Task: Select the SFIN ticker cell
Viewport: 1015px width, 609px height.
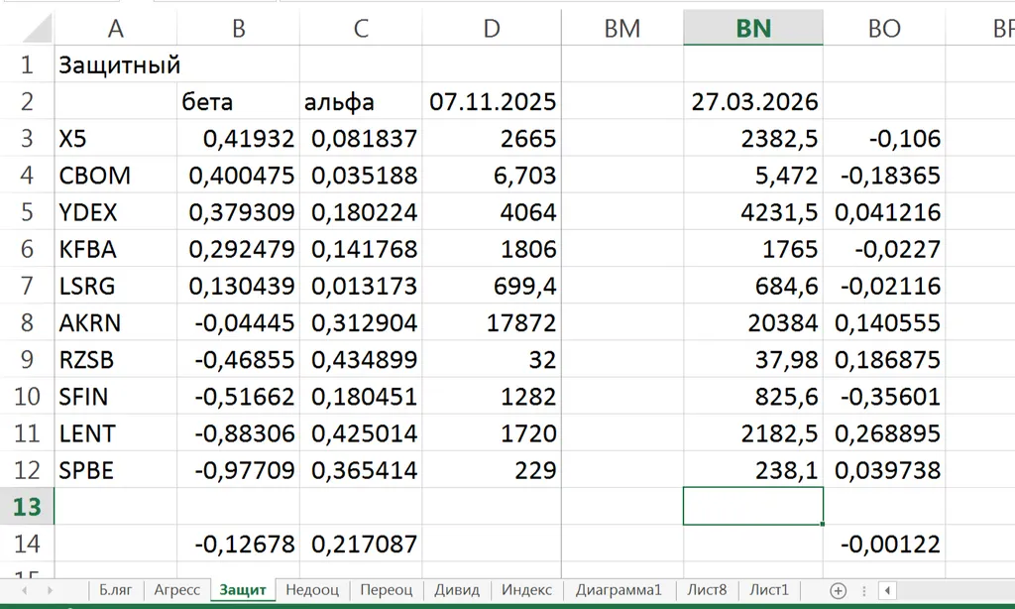Action: [x=115, y=396]
